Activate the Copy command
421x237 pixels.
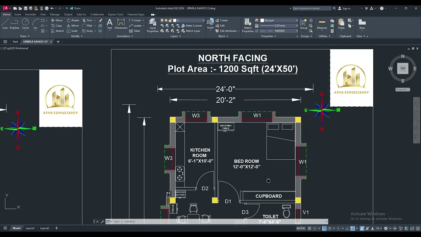pos(57,26)
